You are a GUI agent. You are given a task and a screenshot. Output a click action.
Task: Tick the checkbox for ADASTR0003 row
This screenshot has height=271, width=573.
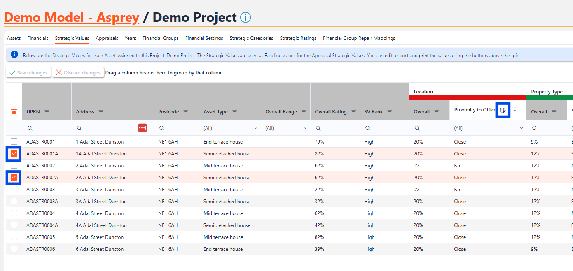click(x=14, y=190)
